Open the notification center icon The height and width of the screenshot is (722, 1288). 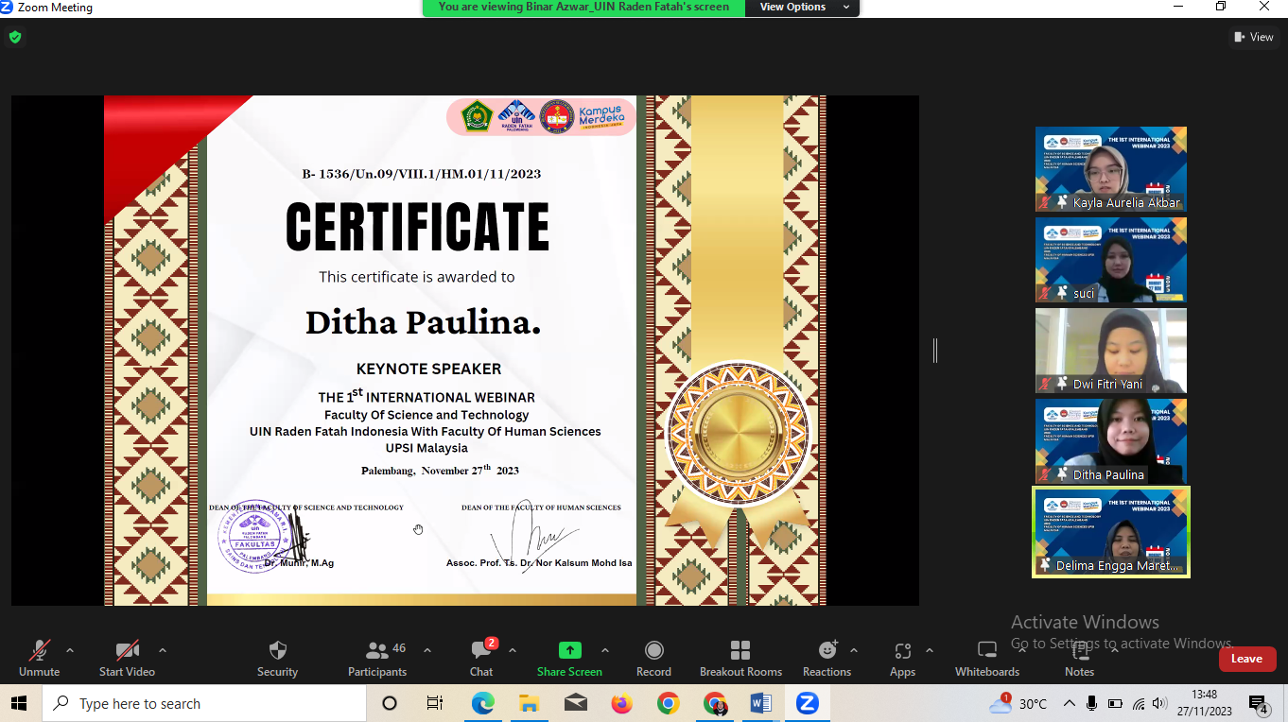pos(1260,703)
